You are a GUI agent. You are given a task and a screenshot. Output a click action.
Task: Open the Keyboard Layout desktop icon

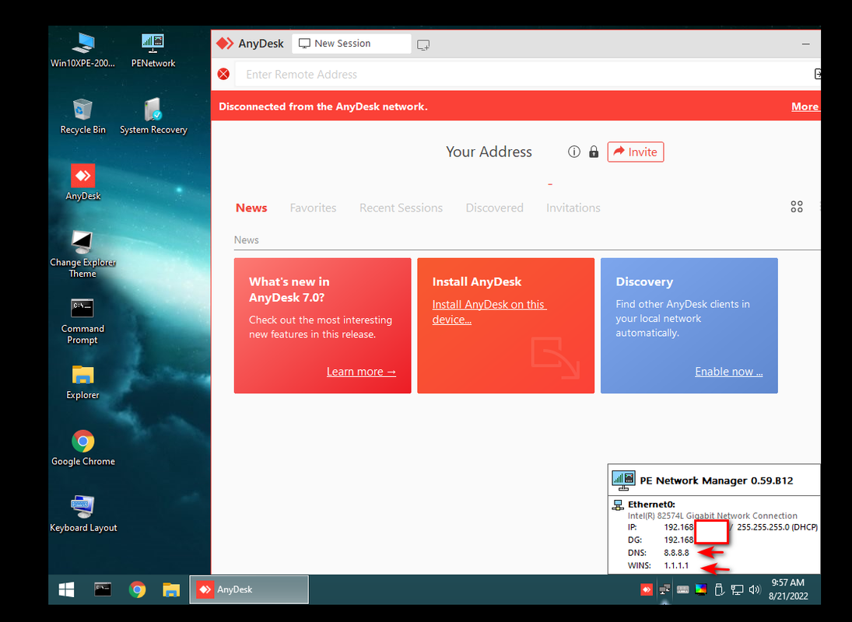click(x=82, y=515)
